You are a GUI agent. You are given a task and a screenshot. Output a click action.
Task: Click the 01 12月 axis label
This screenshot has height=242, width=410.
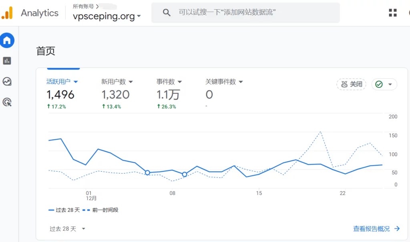pyautogui.click(x=91, y=196)
